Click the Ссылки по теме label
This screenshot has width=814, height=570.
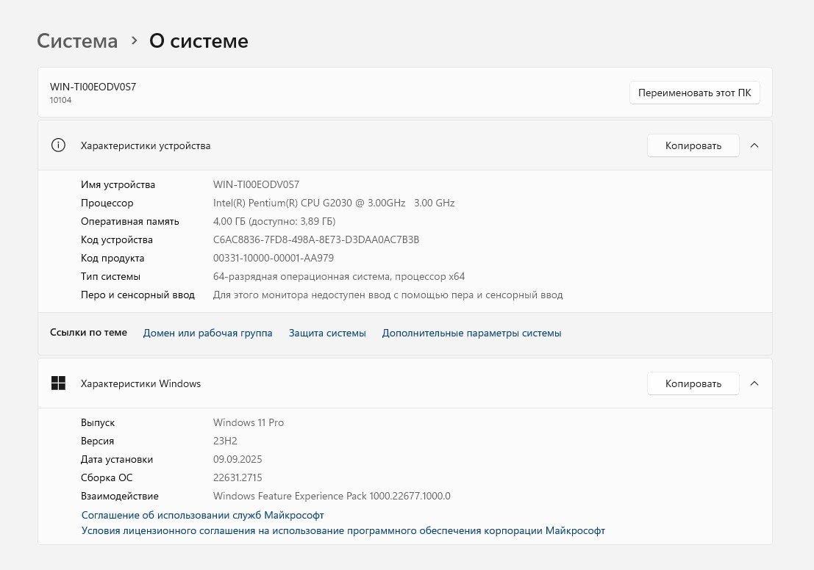(x=88, y=333)
